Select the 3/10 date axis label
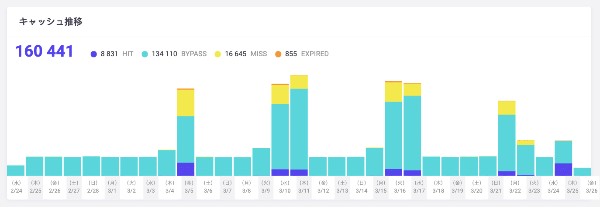 tap(285, 187)
